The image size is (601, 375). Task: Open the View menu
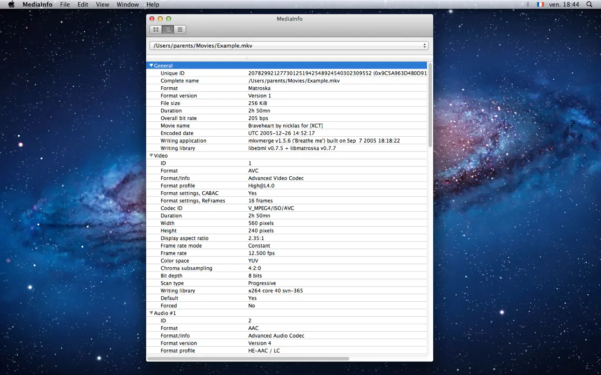click(102, 5)
